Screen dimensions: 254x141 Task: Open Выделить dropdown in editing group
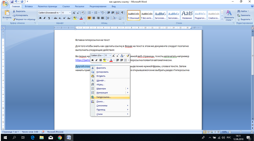(244, 19)
